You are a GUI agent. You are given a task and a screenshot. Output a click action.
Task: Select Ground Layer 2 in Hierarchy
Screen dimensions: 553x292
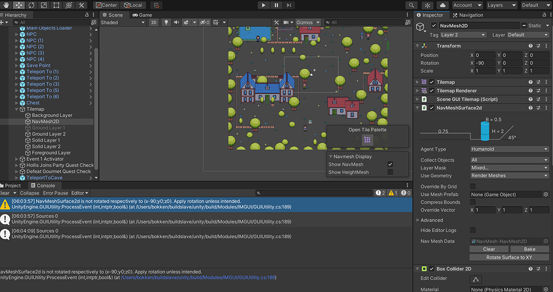tap(48, 134)
